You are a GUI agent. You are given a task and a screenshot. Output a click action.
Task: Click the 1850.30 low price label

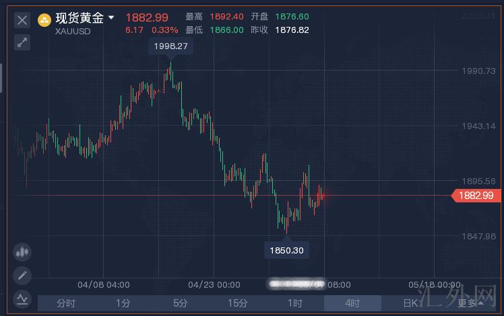(x=286, y=250)
